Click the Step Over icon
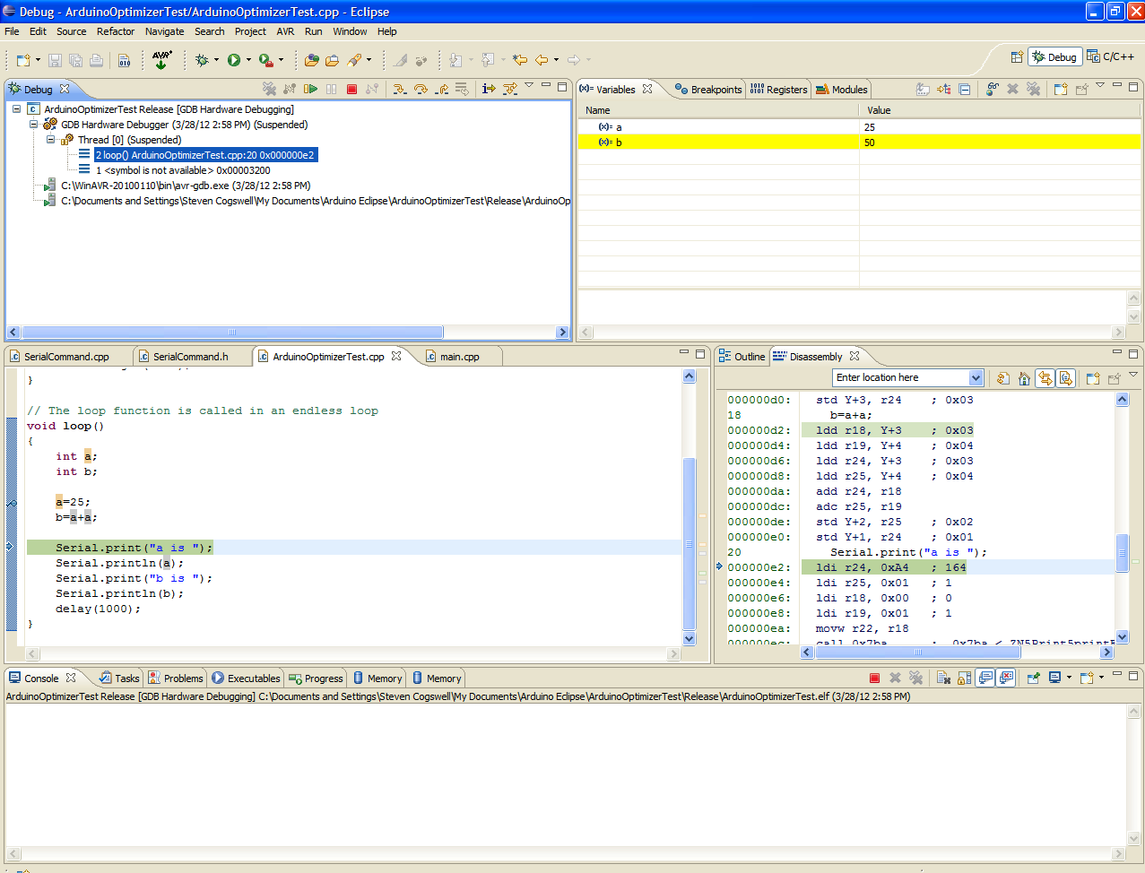Viewport: 1145px width, 873px height. 421,89
